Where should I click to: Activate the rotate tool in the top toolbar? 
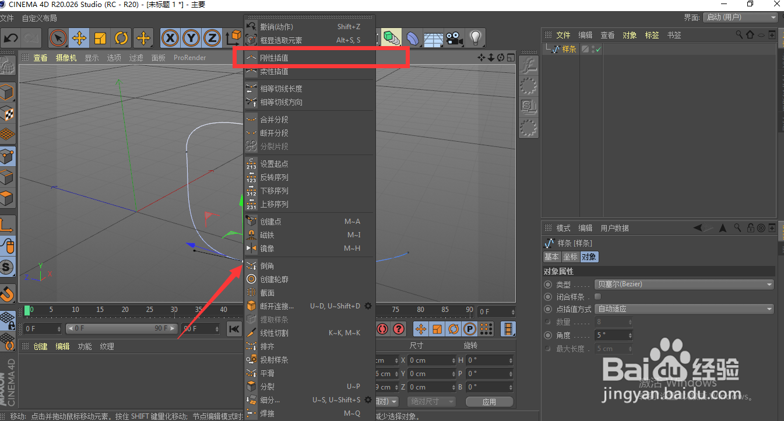point(121,38)
